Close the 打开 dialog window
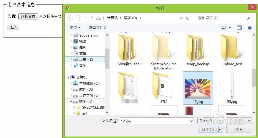 pyautogui.click(x=252, y=7)
